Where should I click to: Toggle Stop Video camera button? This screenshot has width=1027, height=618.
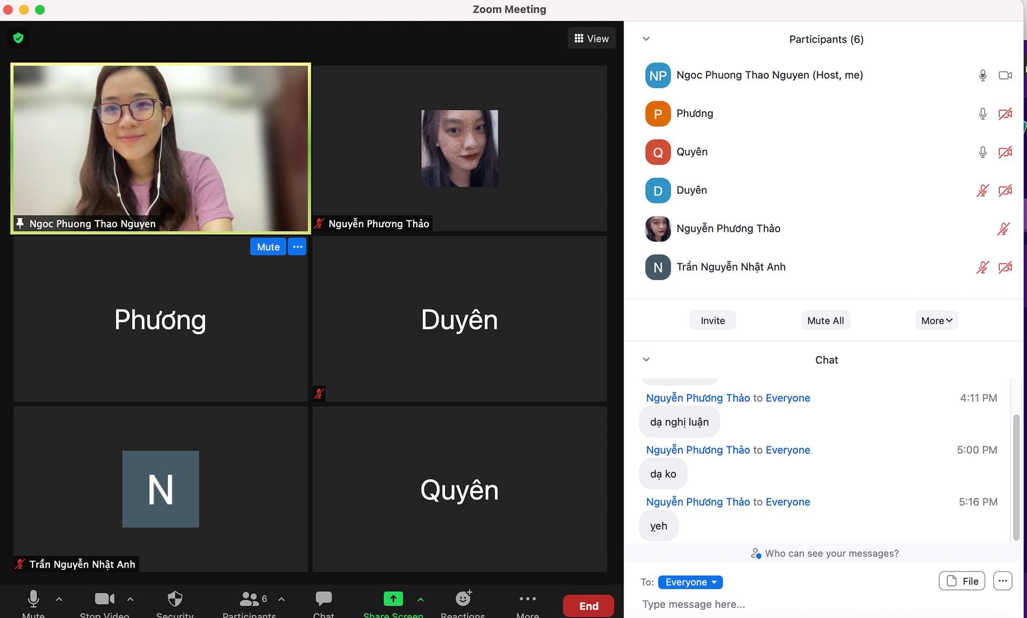pos(104,599)
